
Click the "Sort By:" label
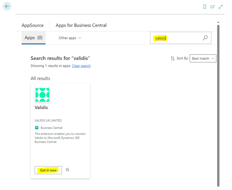[183, 58]
